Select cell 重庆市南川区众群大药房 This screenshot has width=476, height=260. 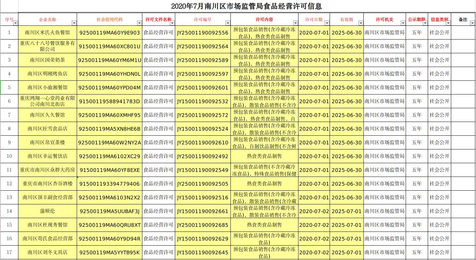48,170
